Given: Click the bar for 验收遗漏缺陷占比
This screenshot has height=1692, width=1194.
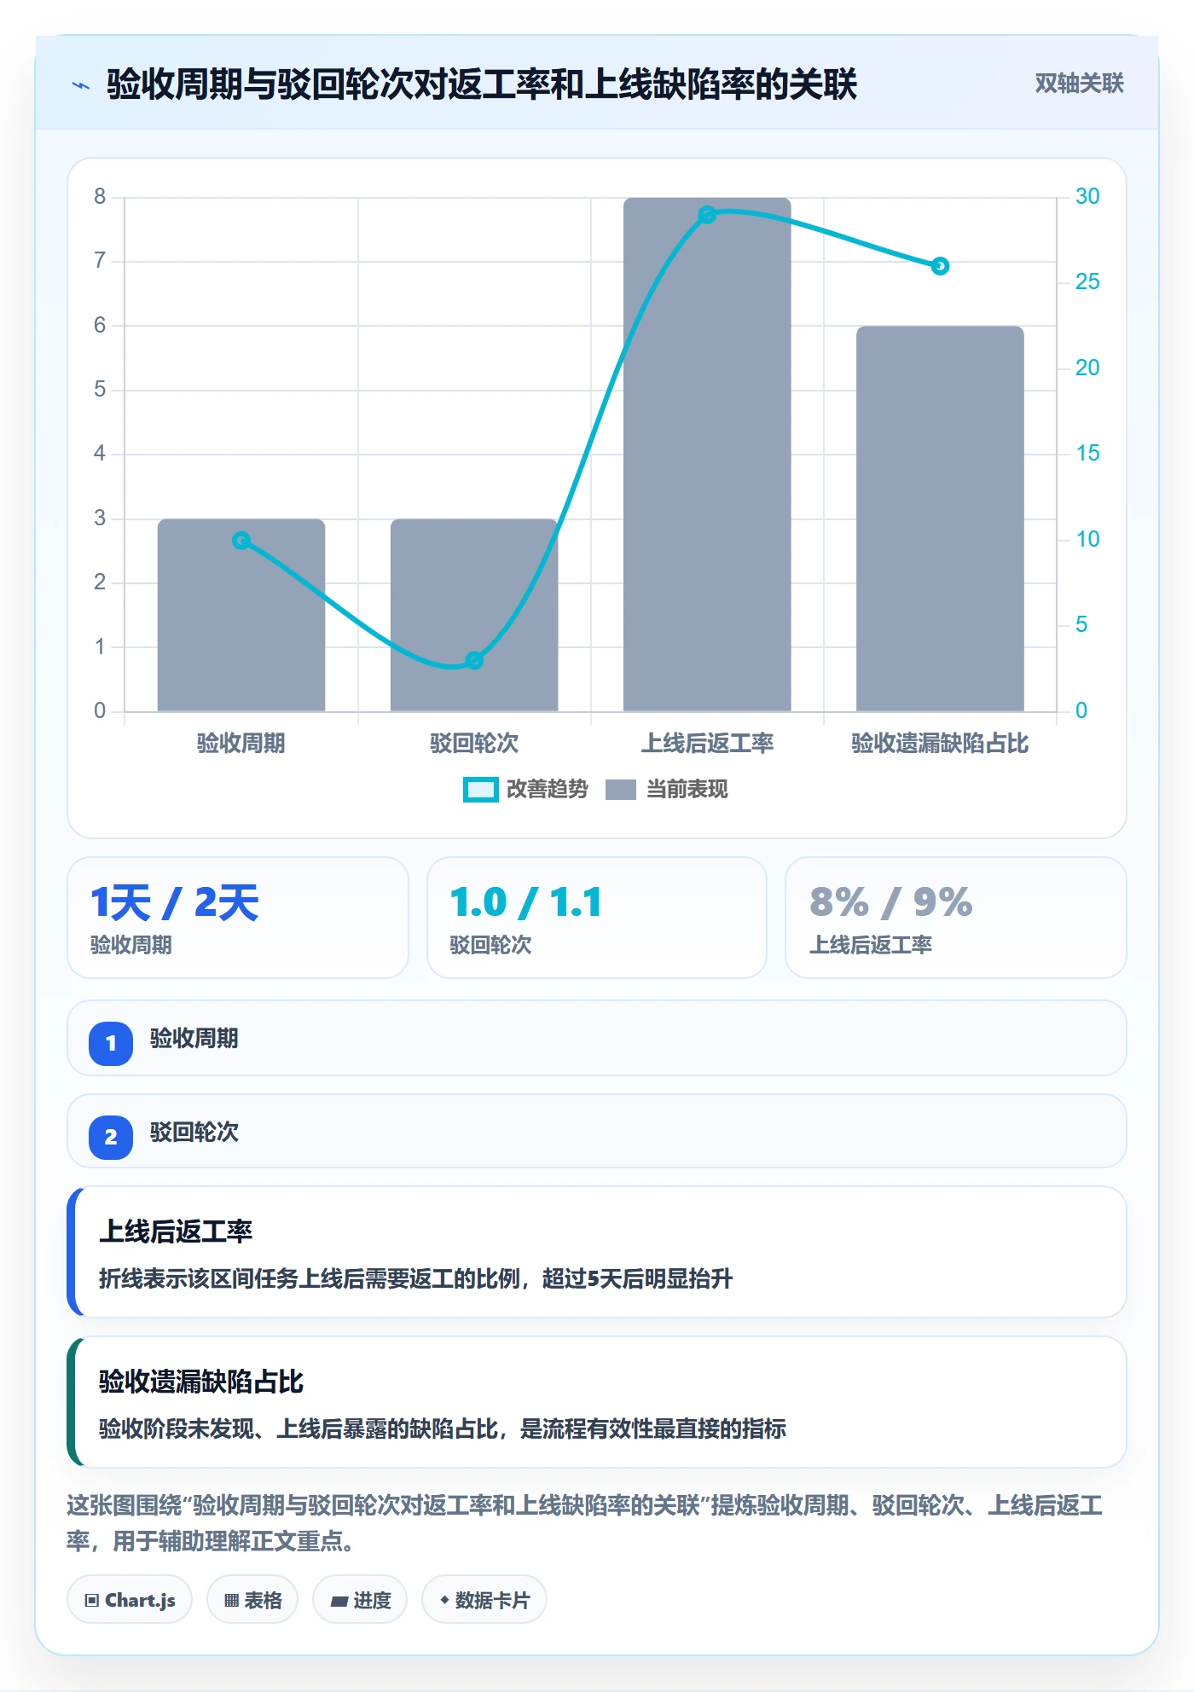Looking at the screenshot, I should [940, 519].
